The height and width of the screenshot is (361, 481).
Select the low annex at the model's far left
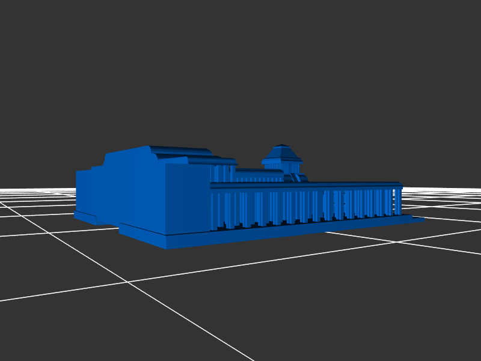84,191
